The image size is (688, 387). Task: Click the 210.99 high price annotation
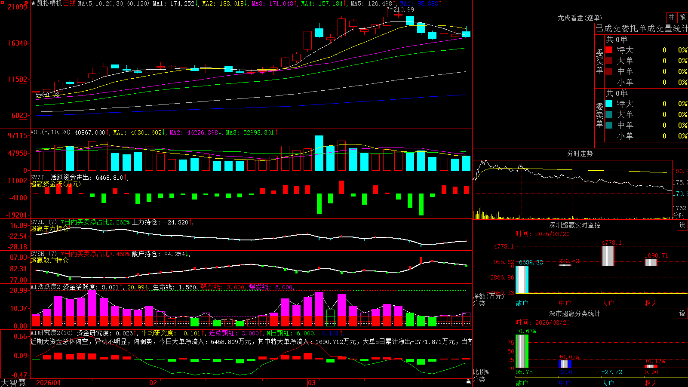(x=404, y=9)
